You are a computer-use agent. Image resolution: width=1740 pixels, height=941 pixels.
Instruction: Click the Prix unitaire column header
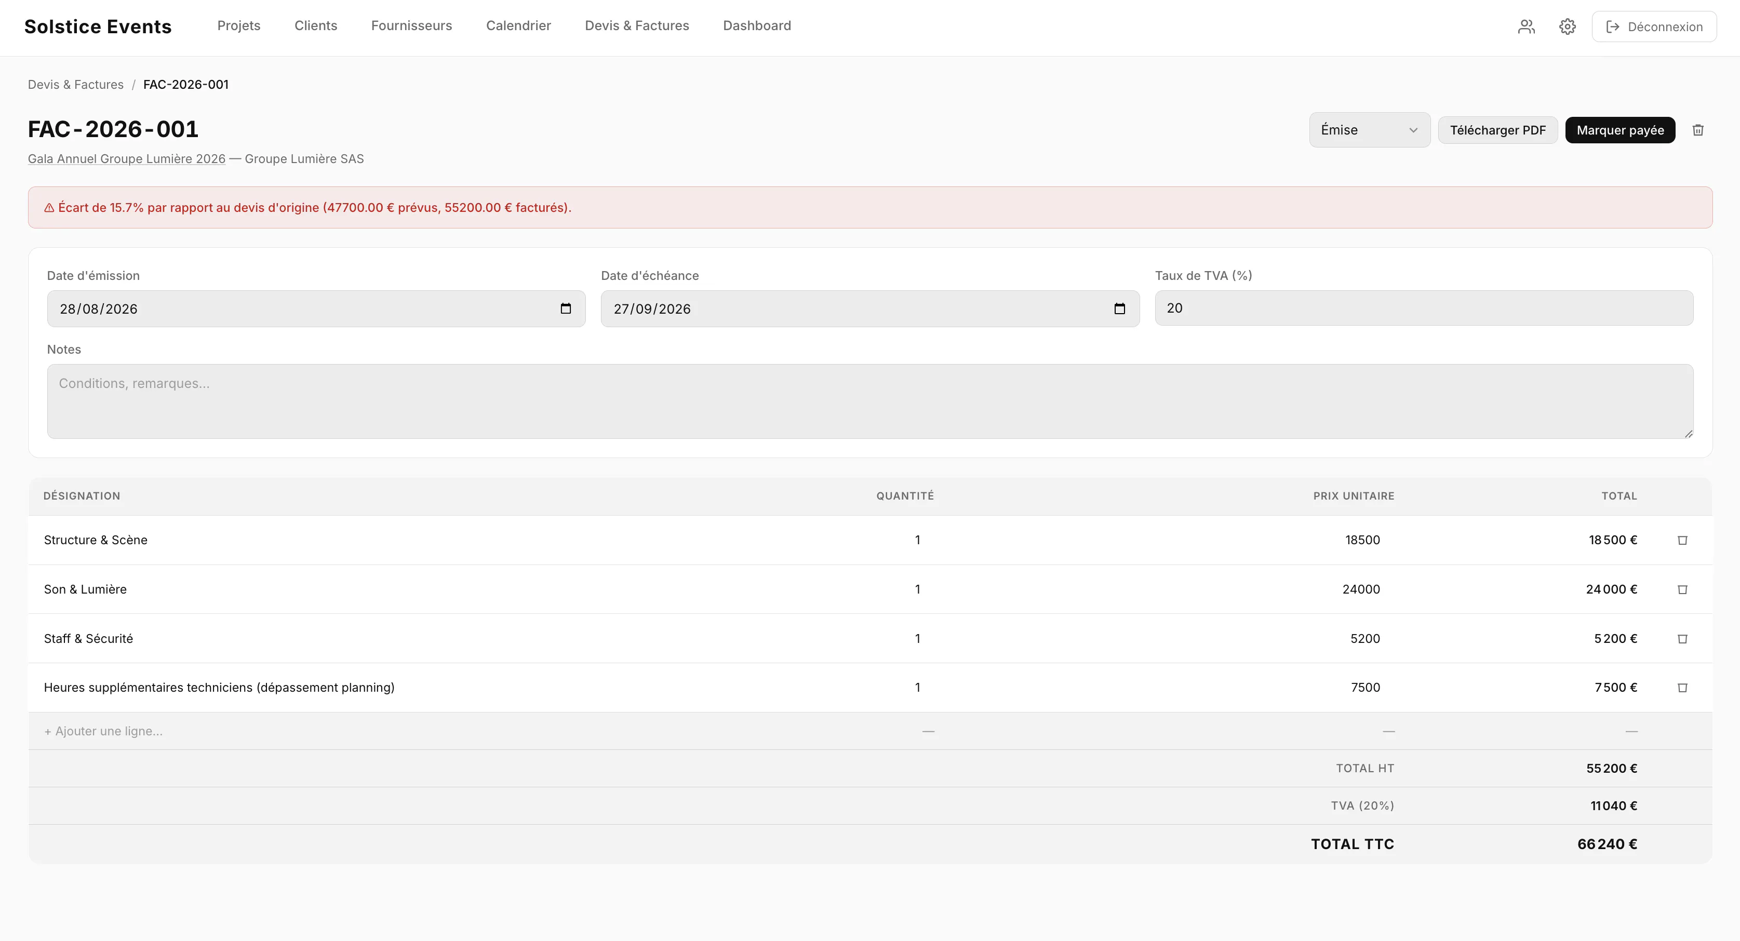pyautogui.click(x=1354, y=496)
